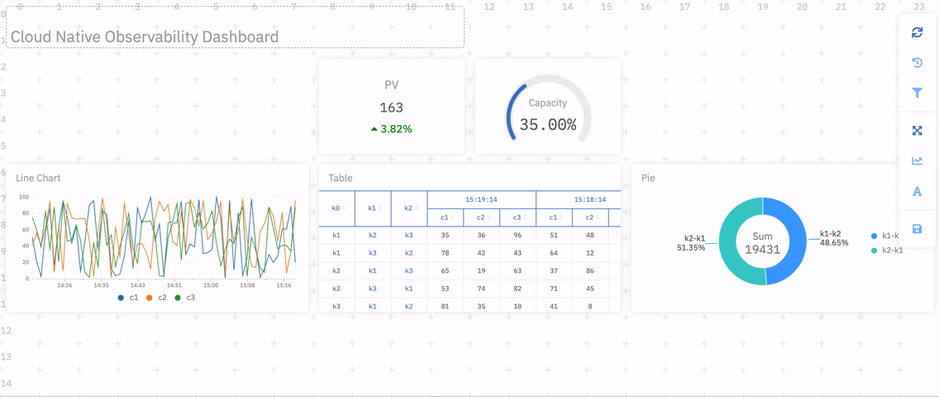Image resolution: width=939 pixels, height=397 pixels.
Task: Click the 35.00% capacity reading
Action: [548, 125]
